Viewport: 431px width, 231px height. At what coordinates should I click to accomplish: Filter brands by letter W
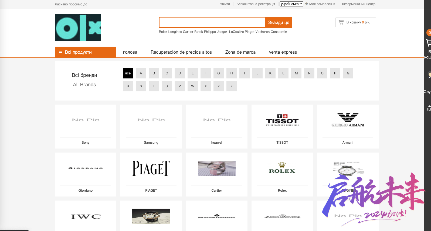[x=193, y=86]
